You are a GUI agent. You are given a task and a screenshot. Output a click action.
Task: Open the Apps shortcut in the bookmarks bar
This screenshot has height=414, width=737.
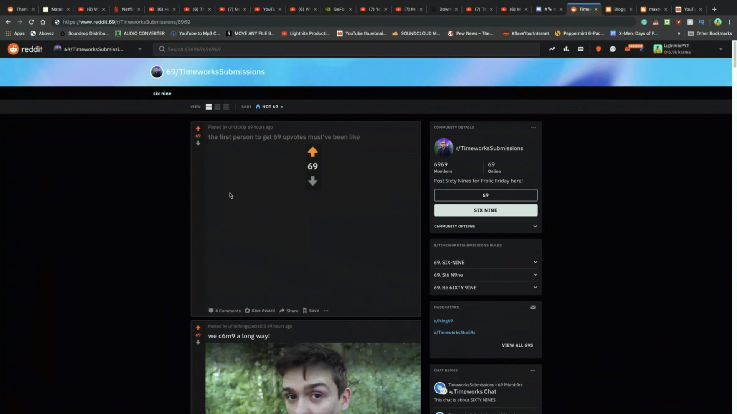(x=15, y=33)
